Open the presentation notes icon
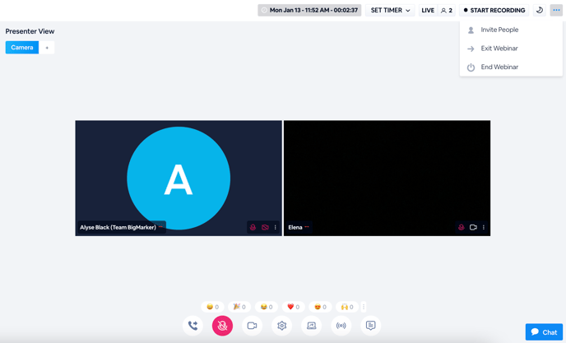Screen dimensions: 566x343 coord(371,326)
